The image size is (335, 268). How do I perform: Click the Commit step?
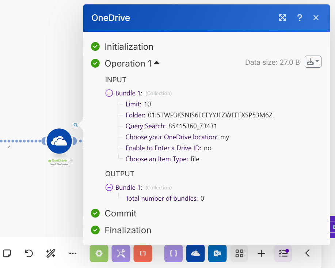(121, 213)
